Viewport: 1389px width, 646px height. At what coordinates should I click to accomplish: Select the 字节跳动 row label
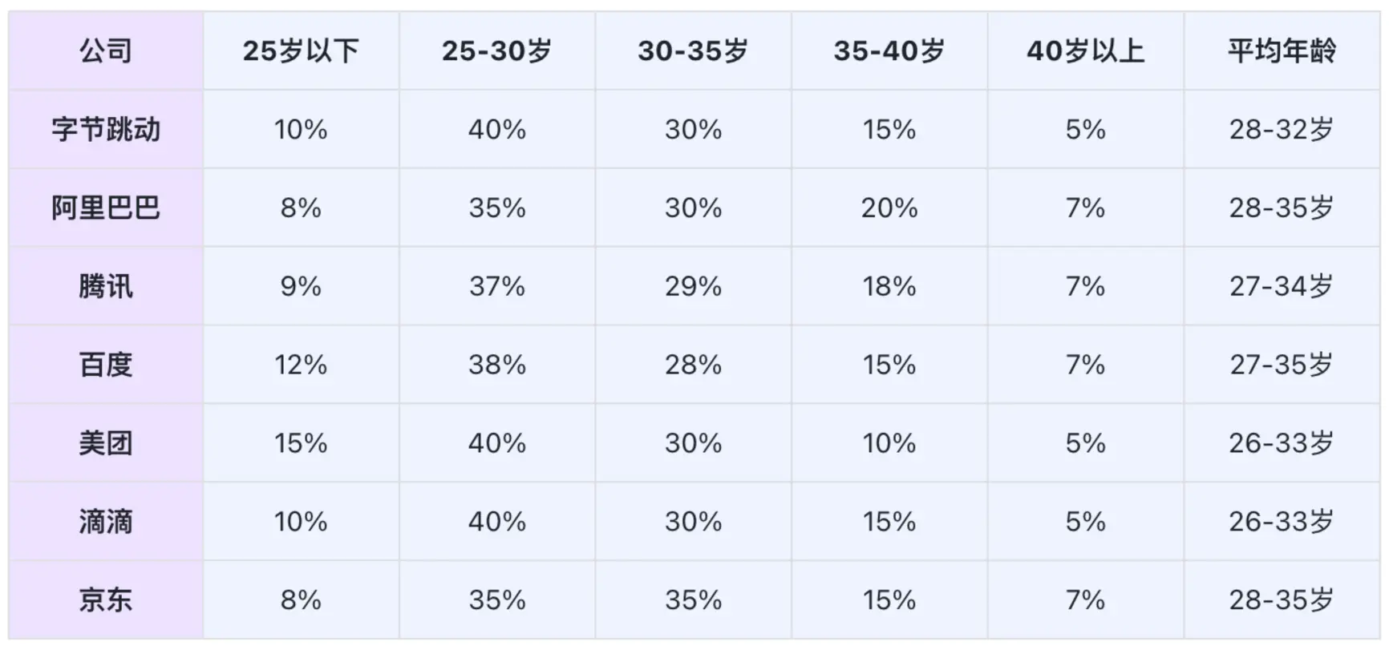pyautogui.click(x=106, y=129)
